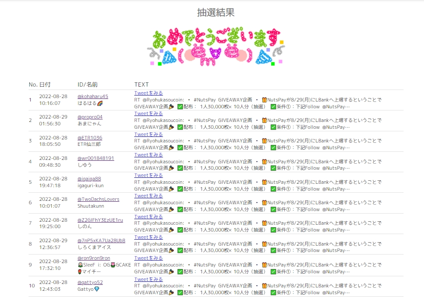
Task: Click the date '2022-08-28 19:25:00'
Action: coord(53,223)
